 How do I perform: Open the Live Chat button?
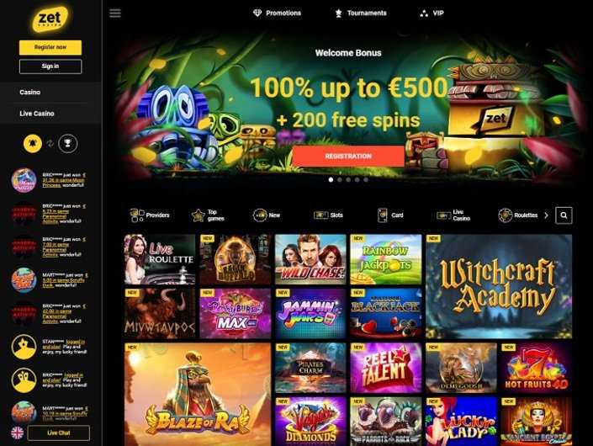pos(59,433)
